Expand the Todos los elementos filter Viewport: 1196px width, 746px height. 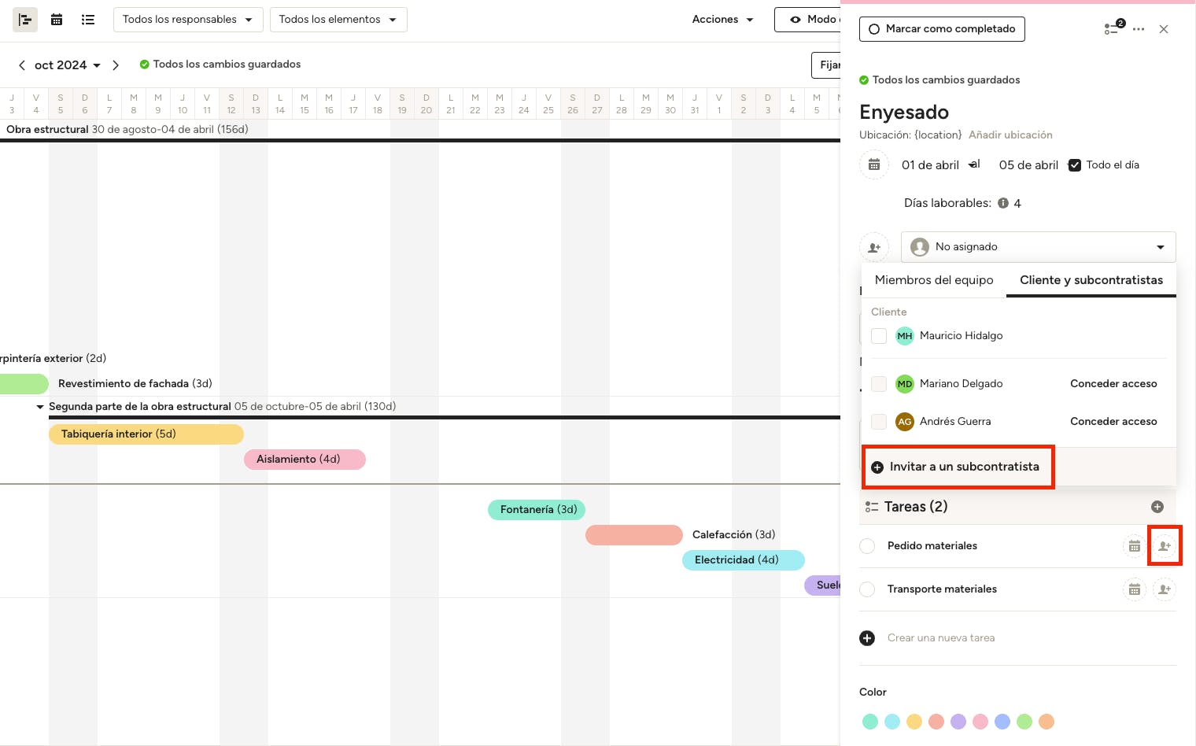coord(338,20)
